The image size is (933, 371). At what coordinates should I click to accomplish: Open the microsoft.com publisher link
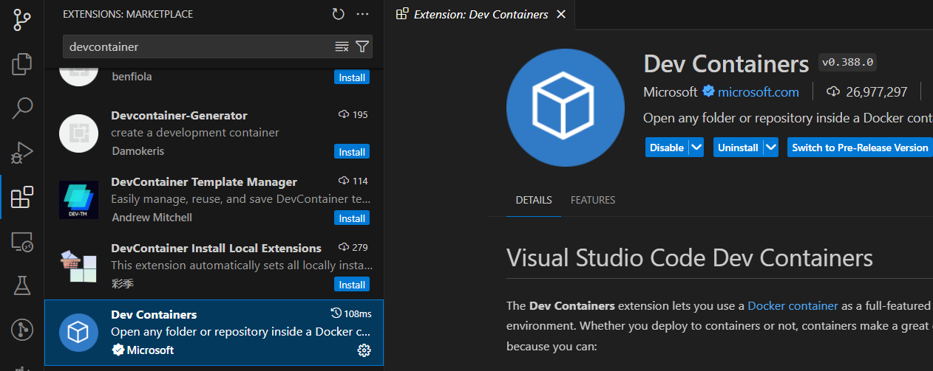pyautogui.click(x=759, y=92)
